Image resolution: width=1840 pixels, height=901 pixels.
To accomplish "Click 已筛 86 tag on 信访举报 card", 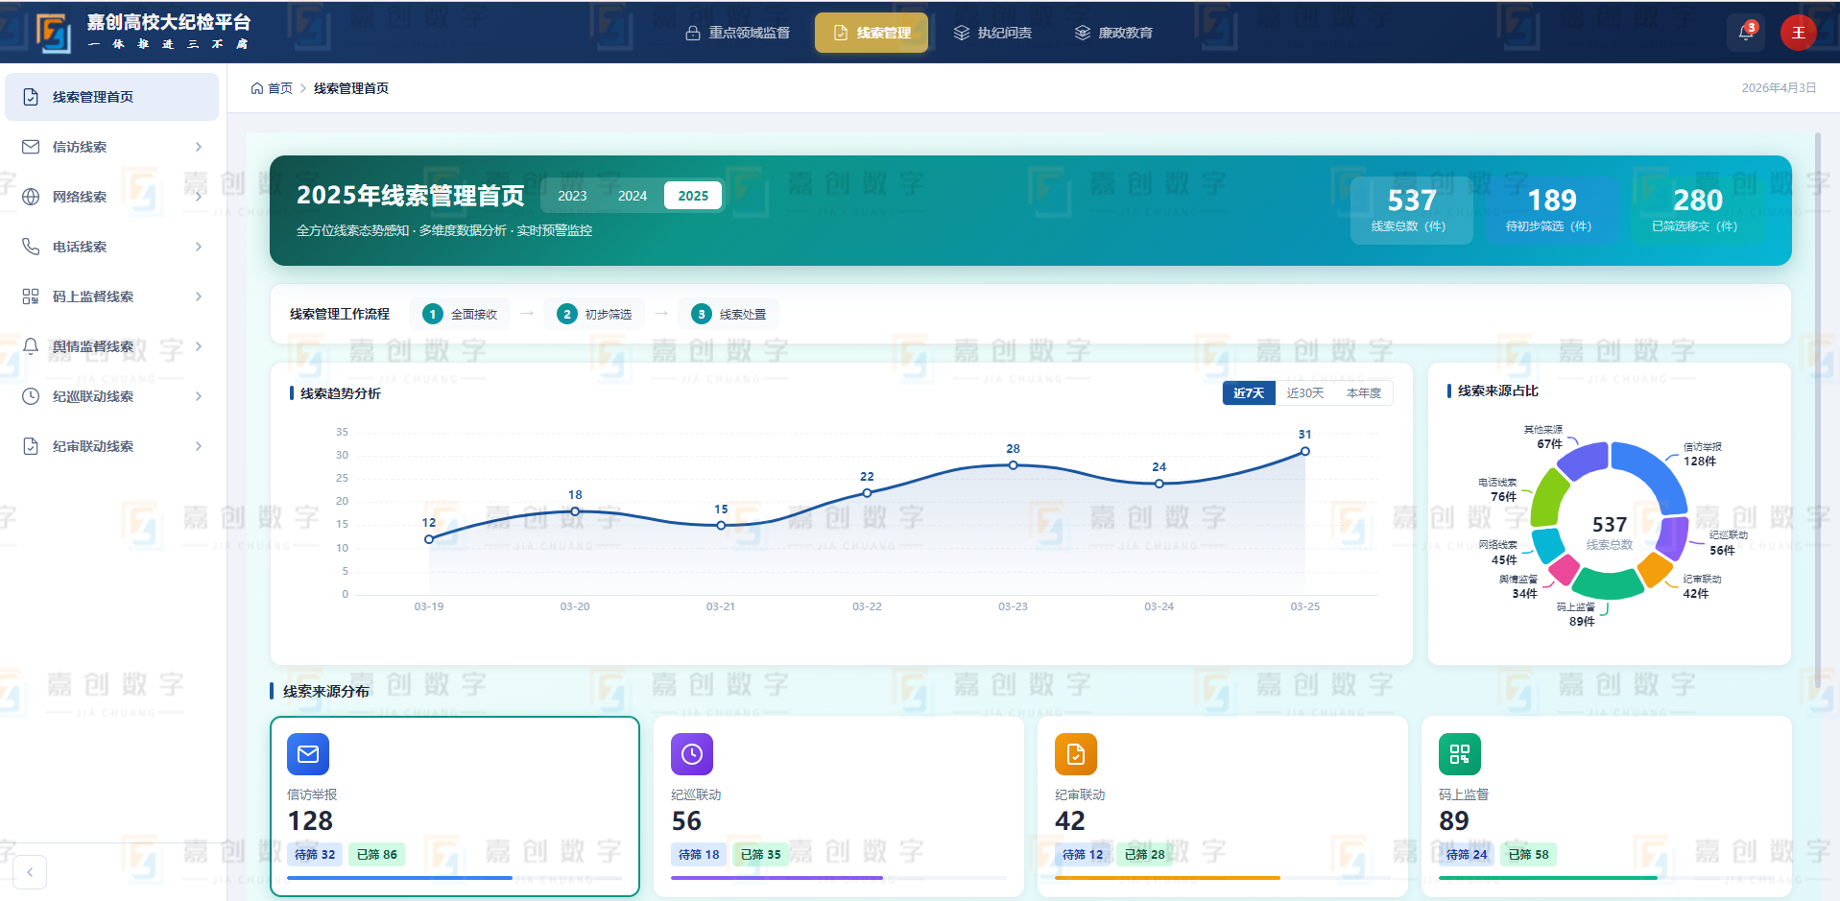I will coord(376,854).
